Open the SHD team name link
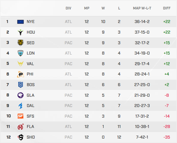Viewport: 177px width, 143px height. 30,137
